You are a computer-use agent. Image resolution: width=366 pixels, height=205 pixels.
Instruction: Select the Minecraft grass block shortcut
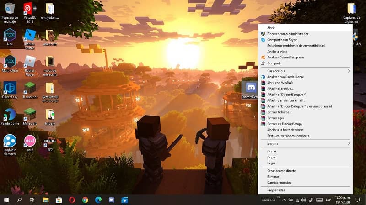pos(30,116)
